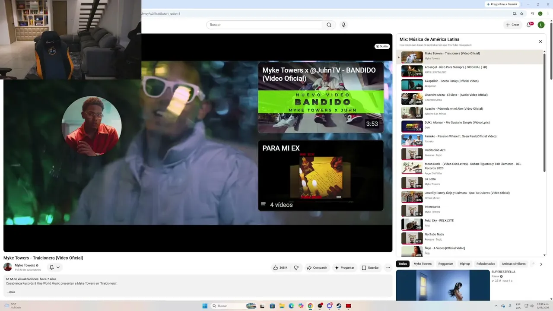Open Chrome media controls icon
Viewport: 553px width, 311px height.
tap(534, 13)
